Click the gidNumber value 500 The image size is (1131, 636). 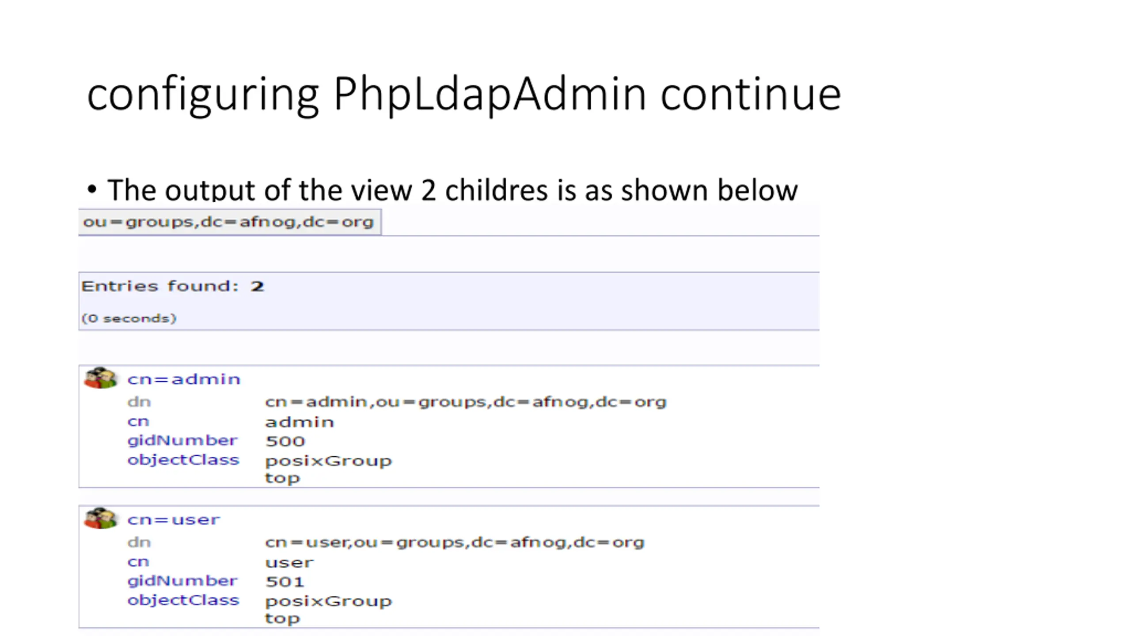click(x=285, y=441)
